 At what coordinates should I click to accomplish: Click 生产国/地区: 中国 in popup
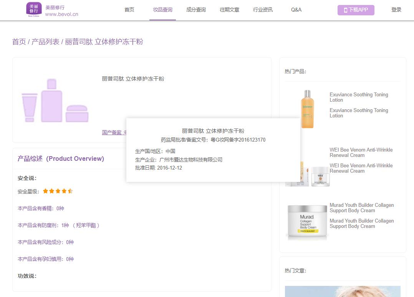pyautogui.click(x=155, y=151)
